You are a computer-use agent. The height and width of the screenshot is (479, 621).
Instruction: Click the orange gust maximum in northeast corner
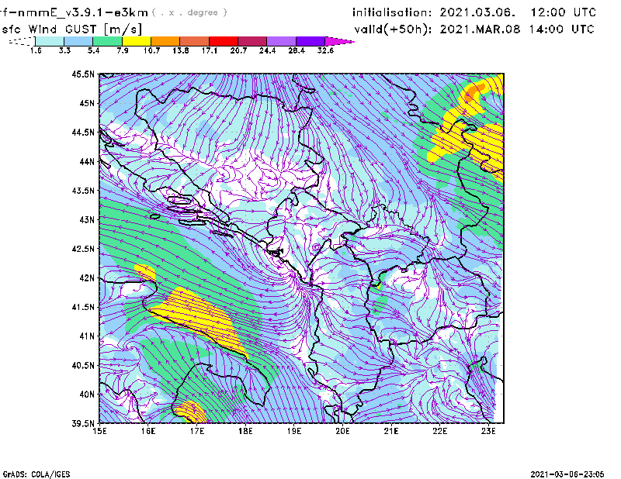pyautogui.click(x=474, y=92)
